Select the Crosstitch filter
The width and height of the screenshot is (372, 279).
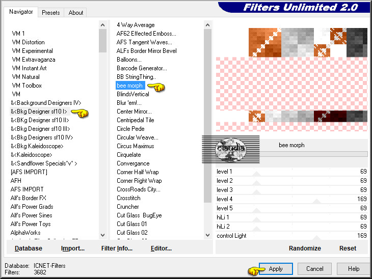point(128,198)
